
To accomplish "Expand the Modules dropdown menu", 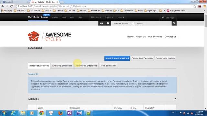I will click(x=96, y=17).
